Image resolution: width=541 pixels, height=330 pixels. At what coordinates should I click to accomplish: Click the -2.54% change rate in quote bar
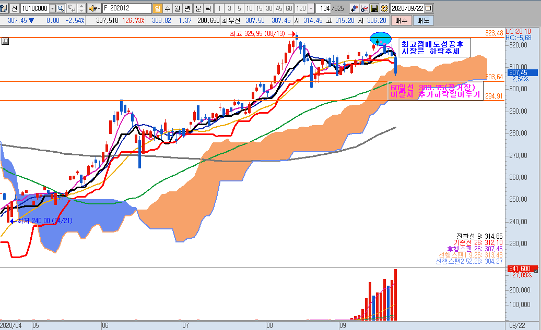tap(75, 21)
